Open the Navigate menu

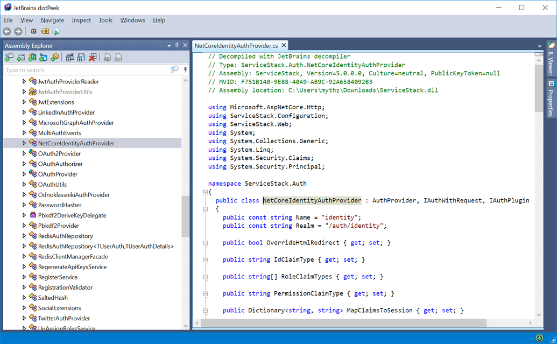tap(52, 20)
